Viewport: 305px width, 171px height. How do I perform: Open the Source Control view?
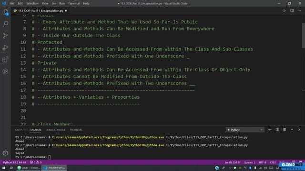click(x=5, y=36)
